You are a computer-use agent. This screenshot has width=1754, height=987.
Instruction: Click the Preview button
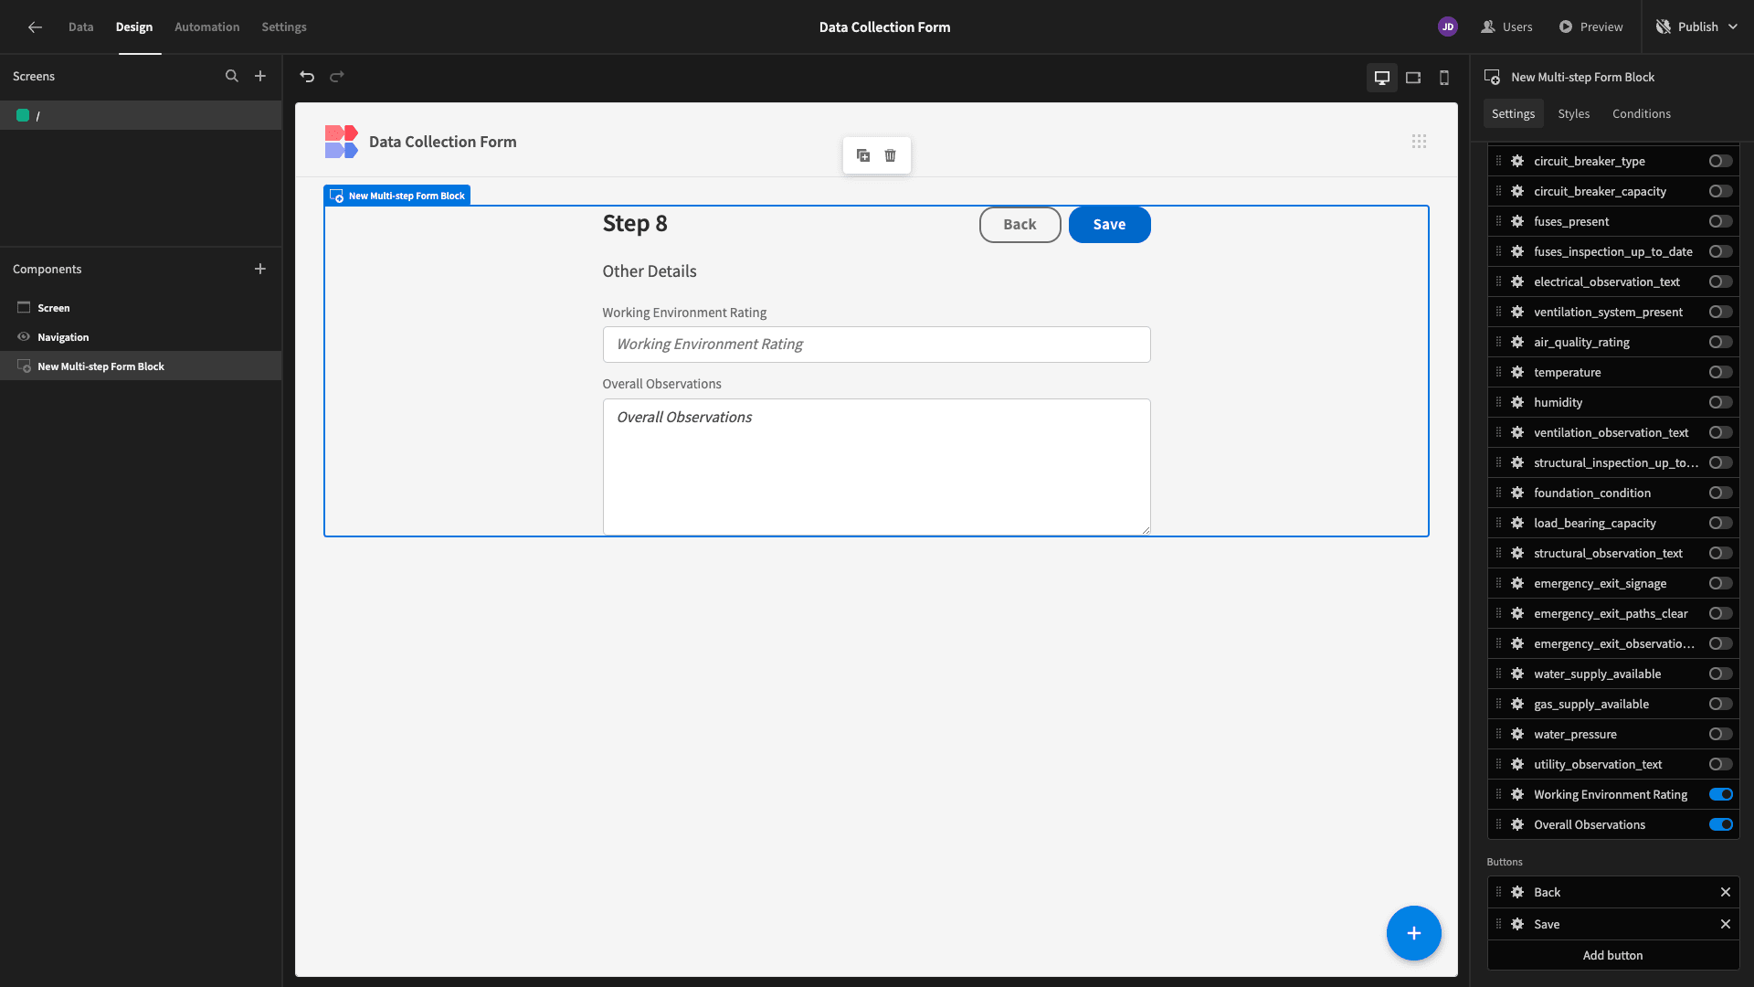pos(1591,27)
